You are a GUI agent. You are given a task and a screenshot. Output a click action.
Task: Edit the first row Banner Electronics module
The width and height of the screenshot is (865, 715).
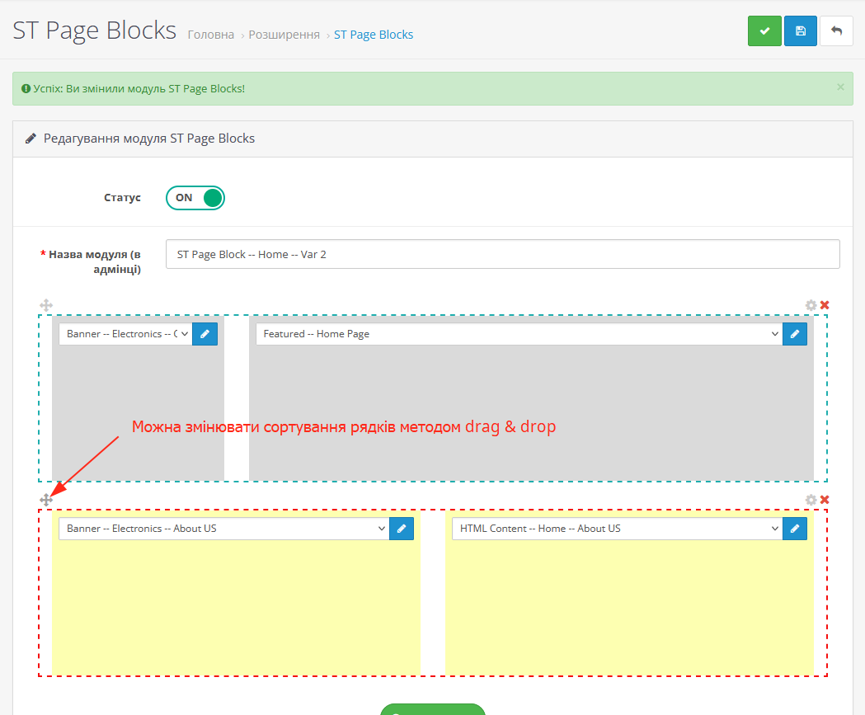tap(204, 334)
